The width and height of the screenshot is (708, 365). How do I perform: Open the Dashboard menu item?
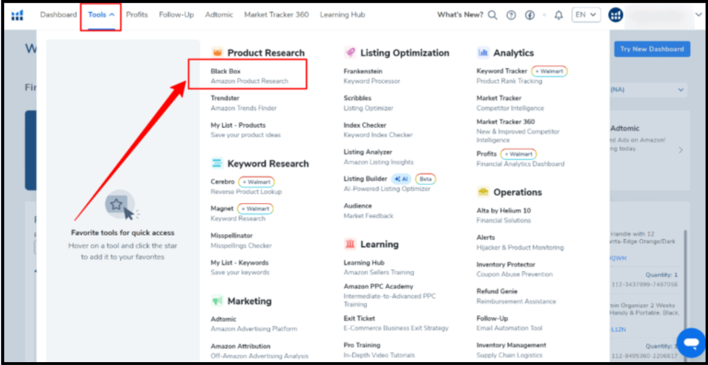pyautogui.click(x=58, y=15)
